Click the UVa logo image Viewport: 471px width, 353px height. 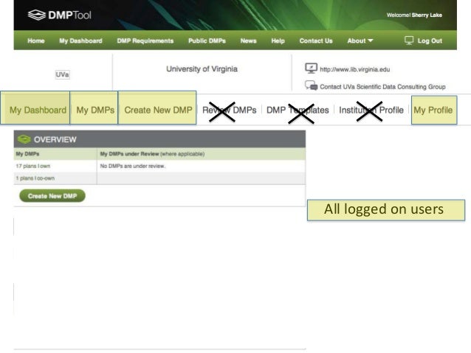(x=62, y=74)
